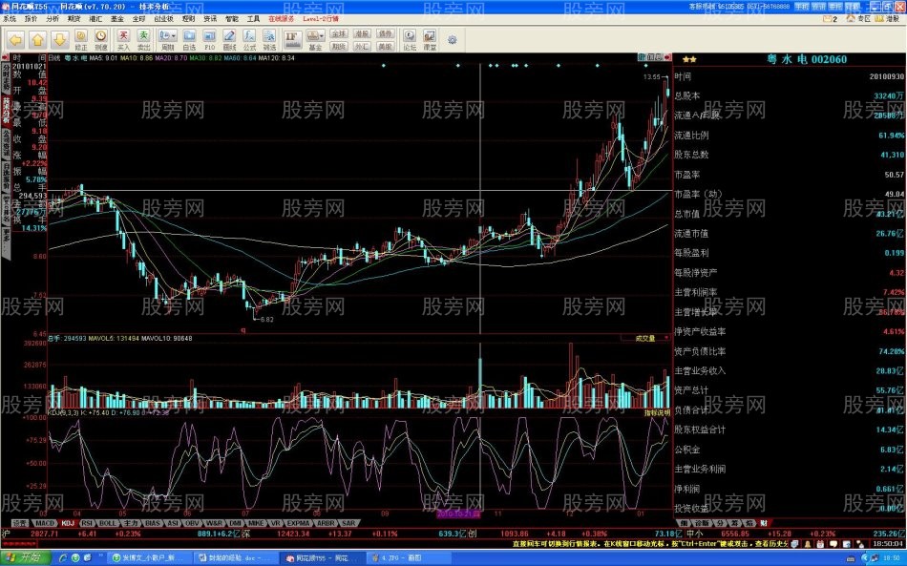Click the 财 tab at panel bottom right

coord(764,523)
